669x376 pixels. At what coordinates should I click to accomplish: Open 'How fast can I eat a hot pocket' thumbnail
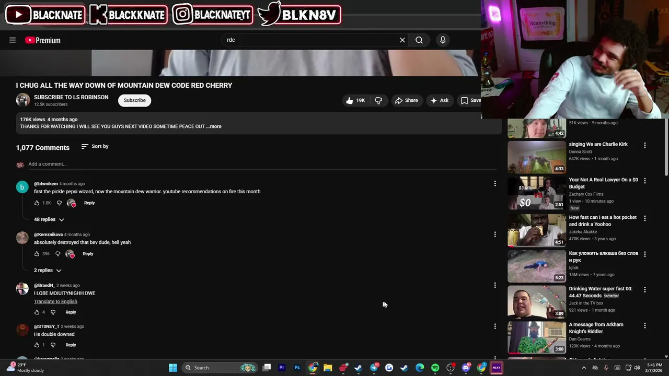coord(537,230)
